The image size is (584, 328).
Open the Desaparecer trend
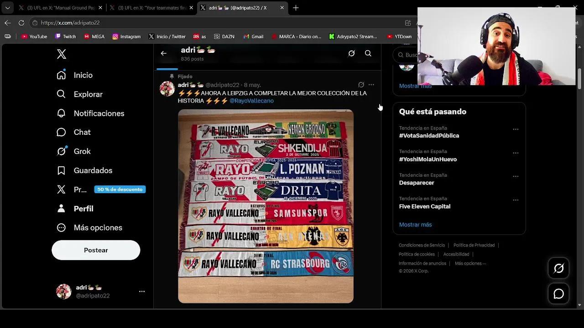click(417, 183)
